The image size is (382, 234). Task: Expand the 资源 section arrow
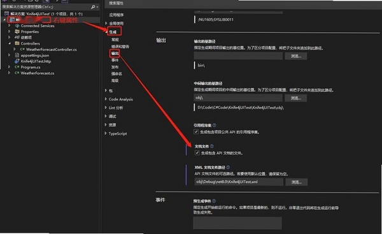106,125
